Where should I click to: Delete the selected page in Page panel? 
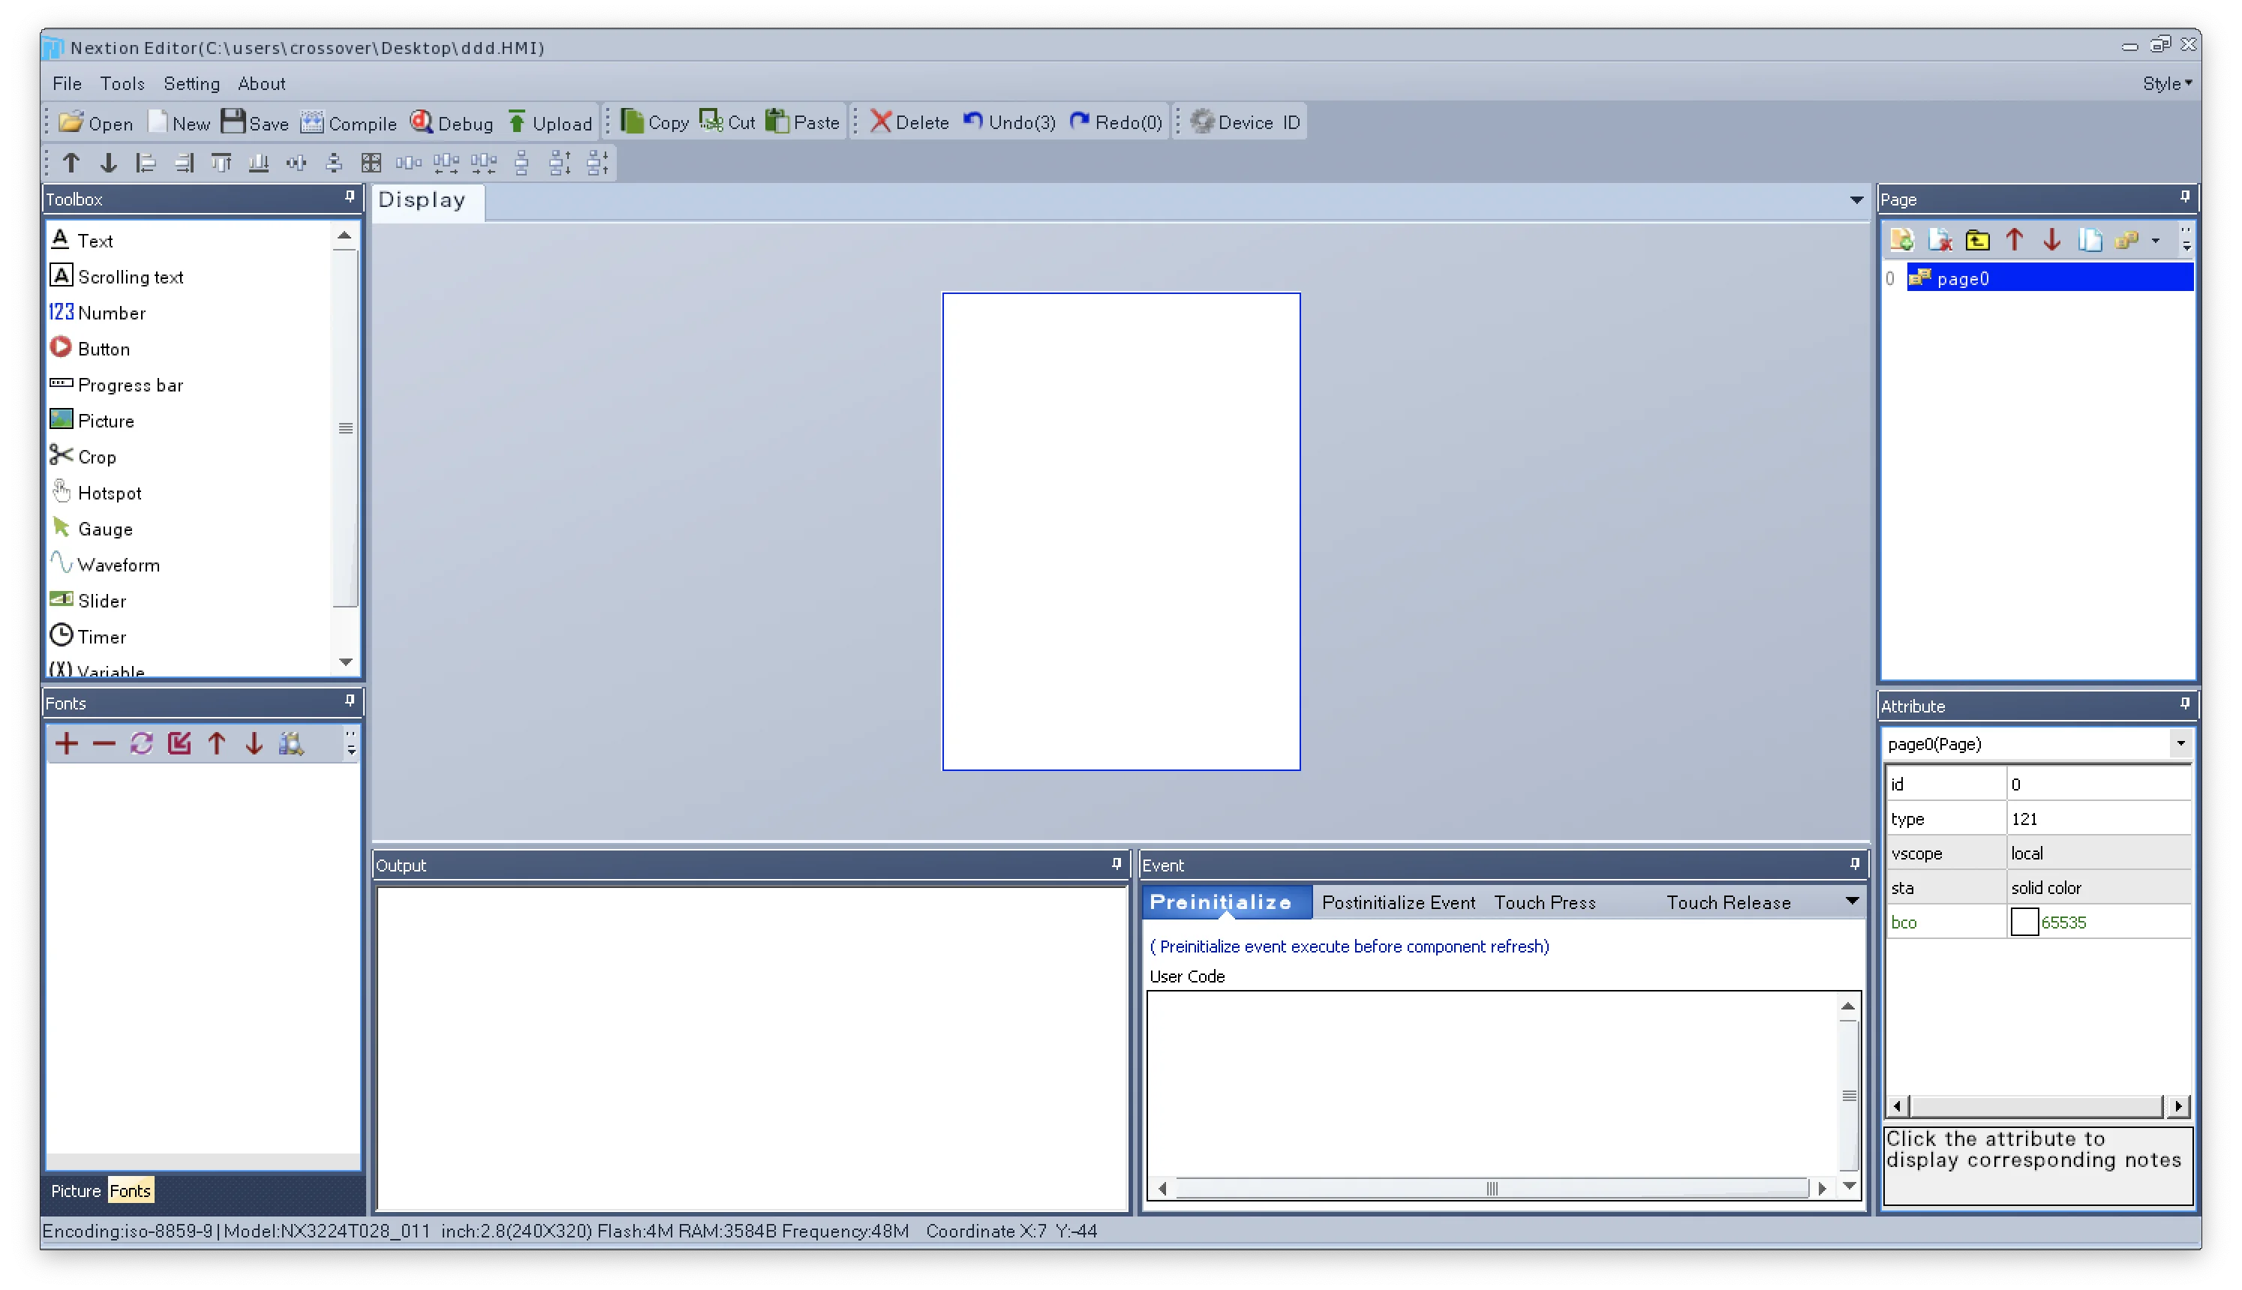click(x=1940, y=240)
